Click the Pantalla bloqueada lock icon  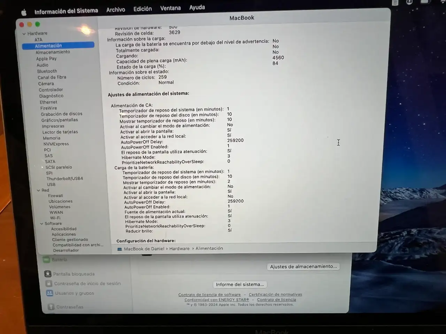[48, 274]
